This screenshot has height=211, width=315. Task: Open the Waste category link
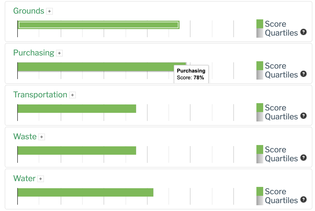pos(25,137)
